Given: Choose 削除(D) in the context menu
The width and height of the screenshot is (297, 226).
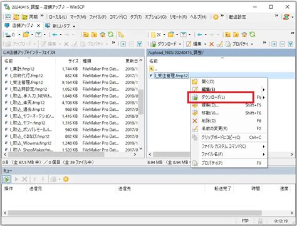Looking at the screenshot, I should (x=229, y=121).
